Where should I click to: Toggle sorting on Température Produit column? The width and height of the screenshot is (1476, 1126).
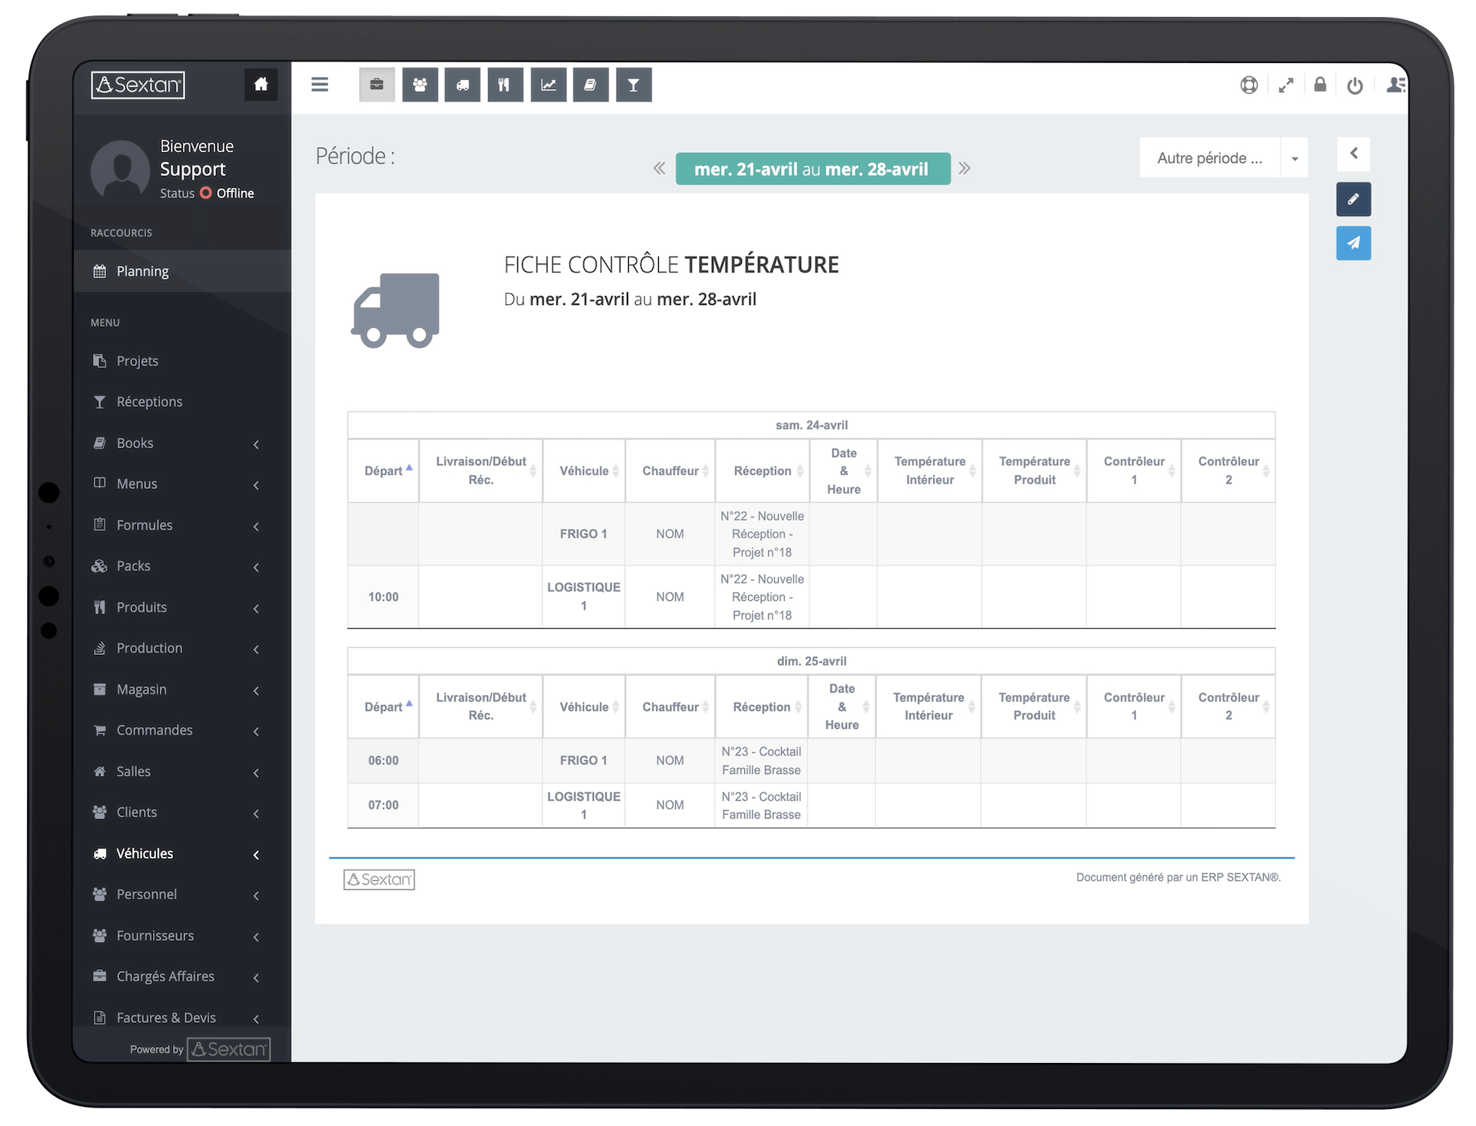[1034, 470]
